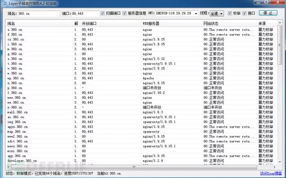The image size is (286, 178).
Task: Toggle the 扫描端口 checkbox
Action: pyautogui.click(x=103, y=13)
